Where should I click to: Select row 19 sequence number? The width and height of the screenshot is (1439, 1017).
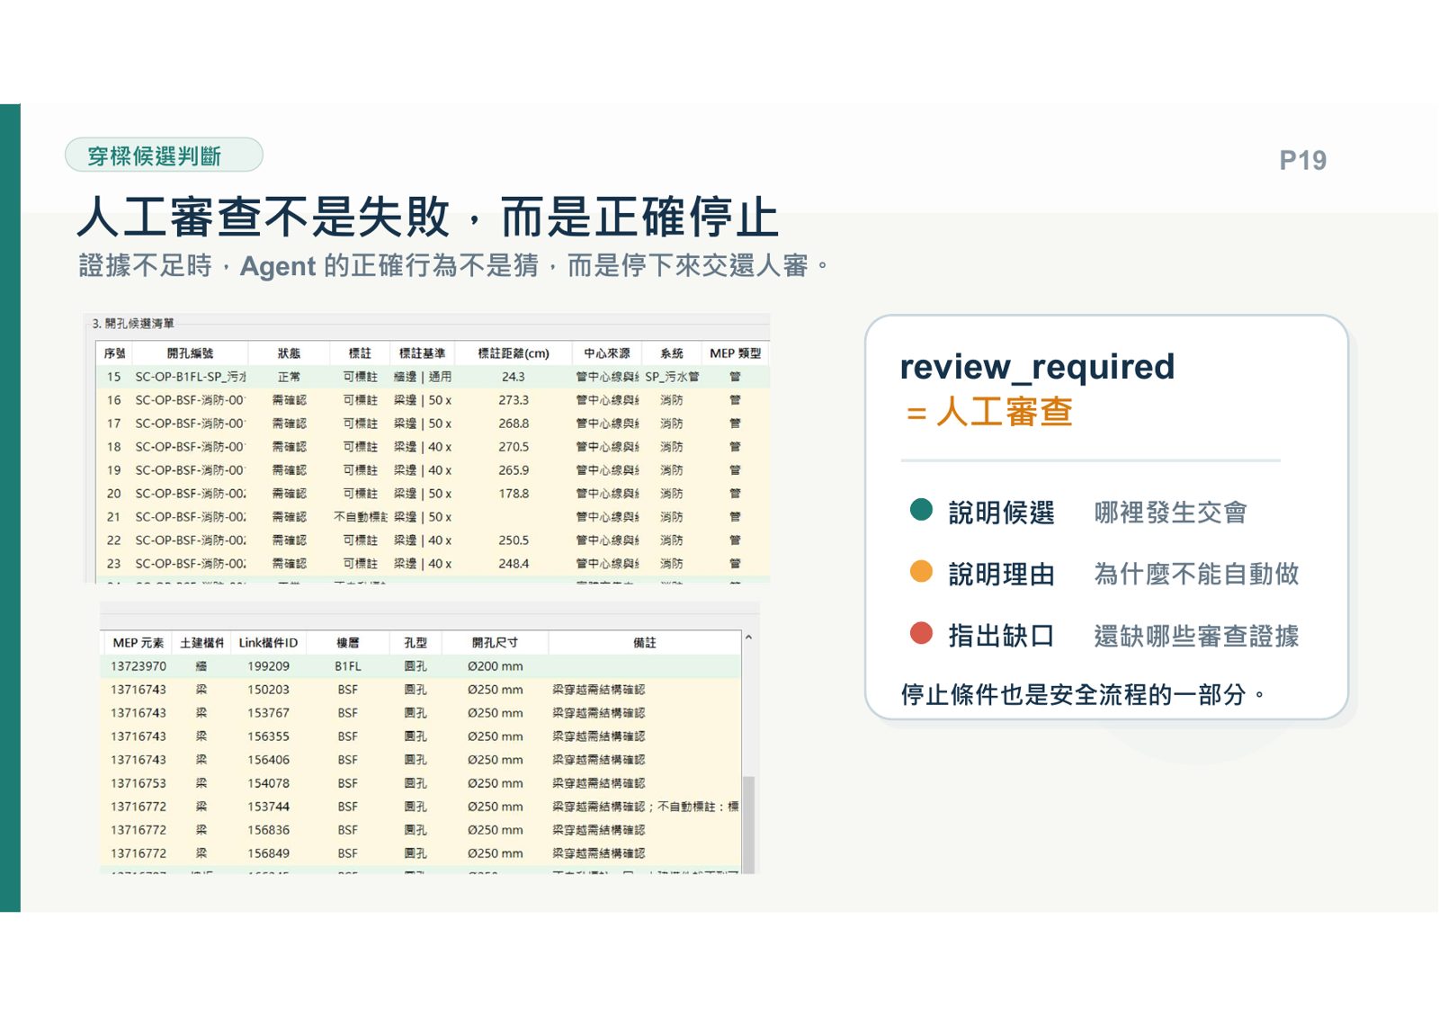pos(114,470)
